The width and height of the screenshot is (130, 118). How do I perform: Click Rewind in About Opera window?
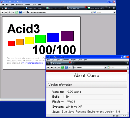48,67
